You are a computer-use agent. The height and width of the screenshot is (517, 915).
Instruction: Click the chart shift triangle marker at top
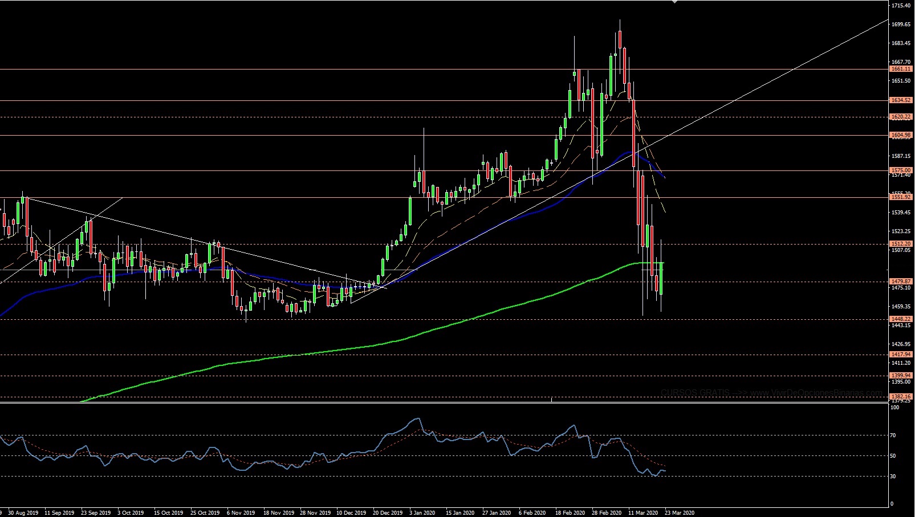click(674, 2)
